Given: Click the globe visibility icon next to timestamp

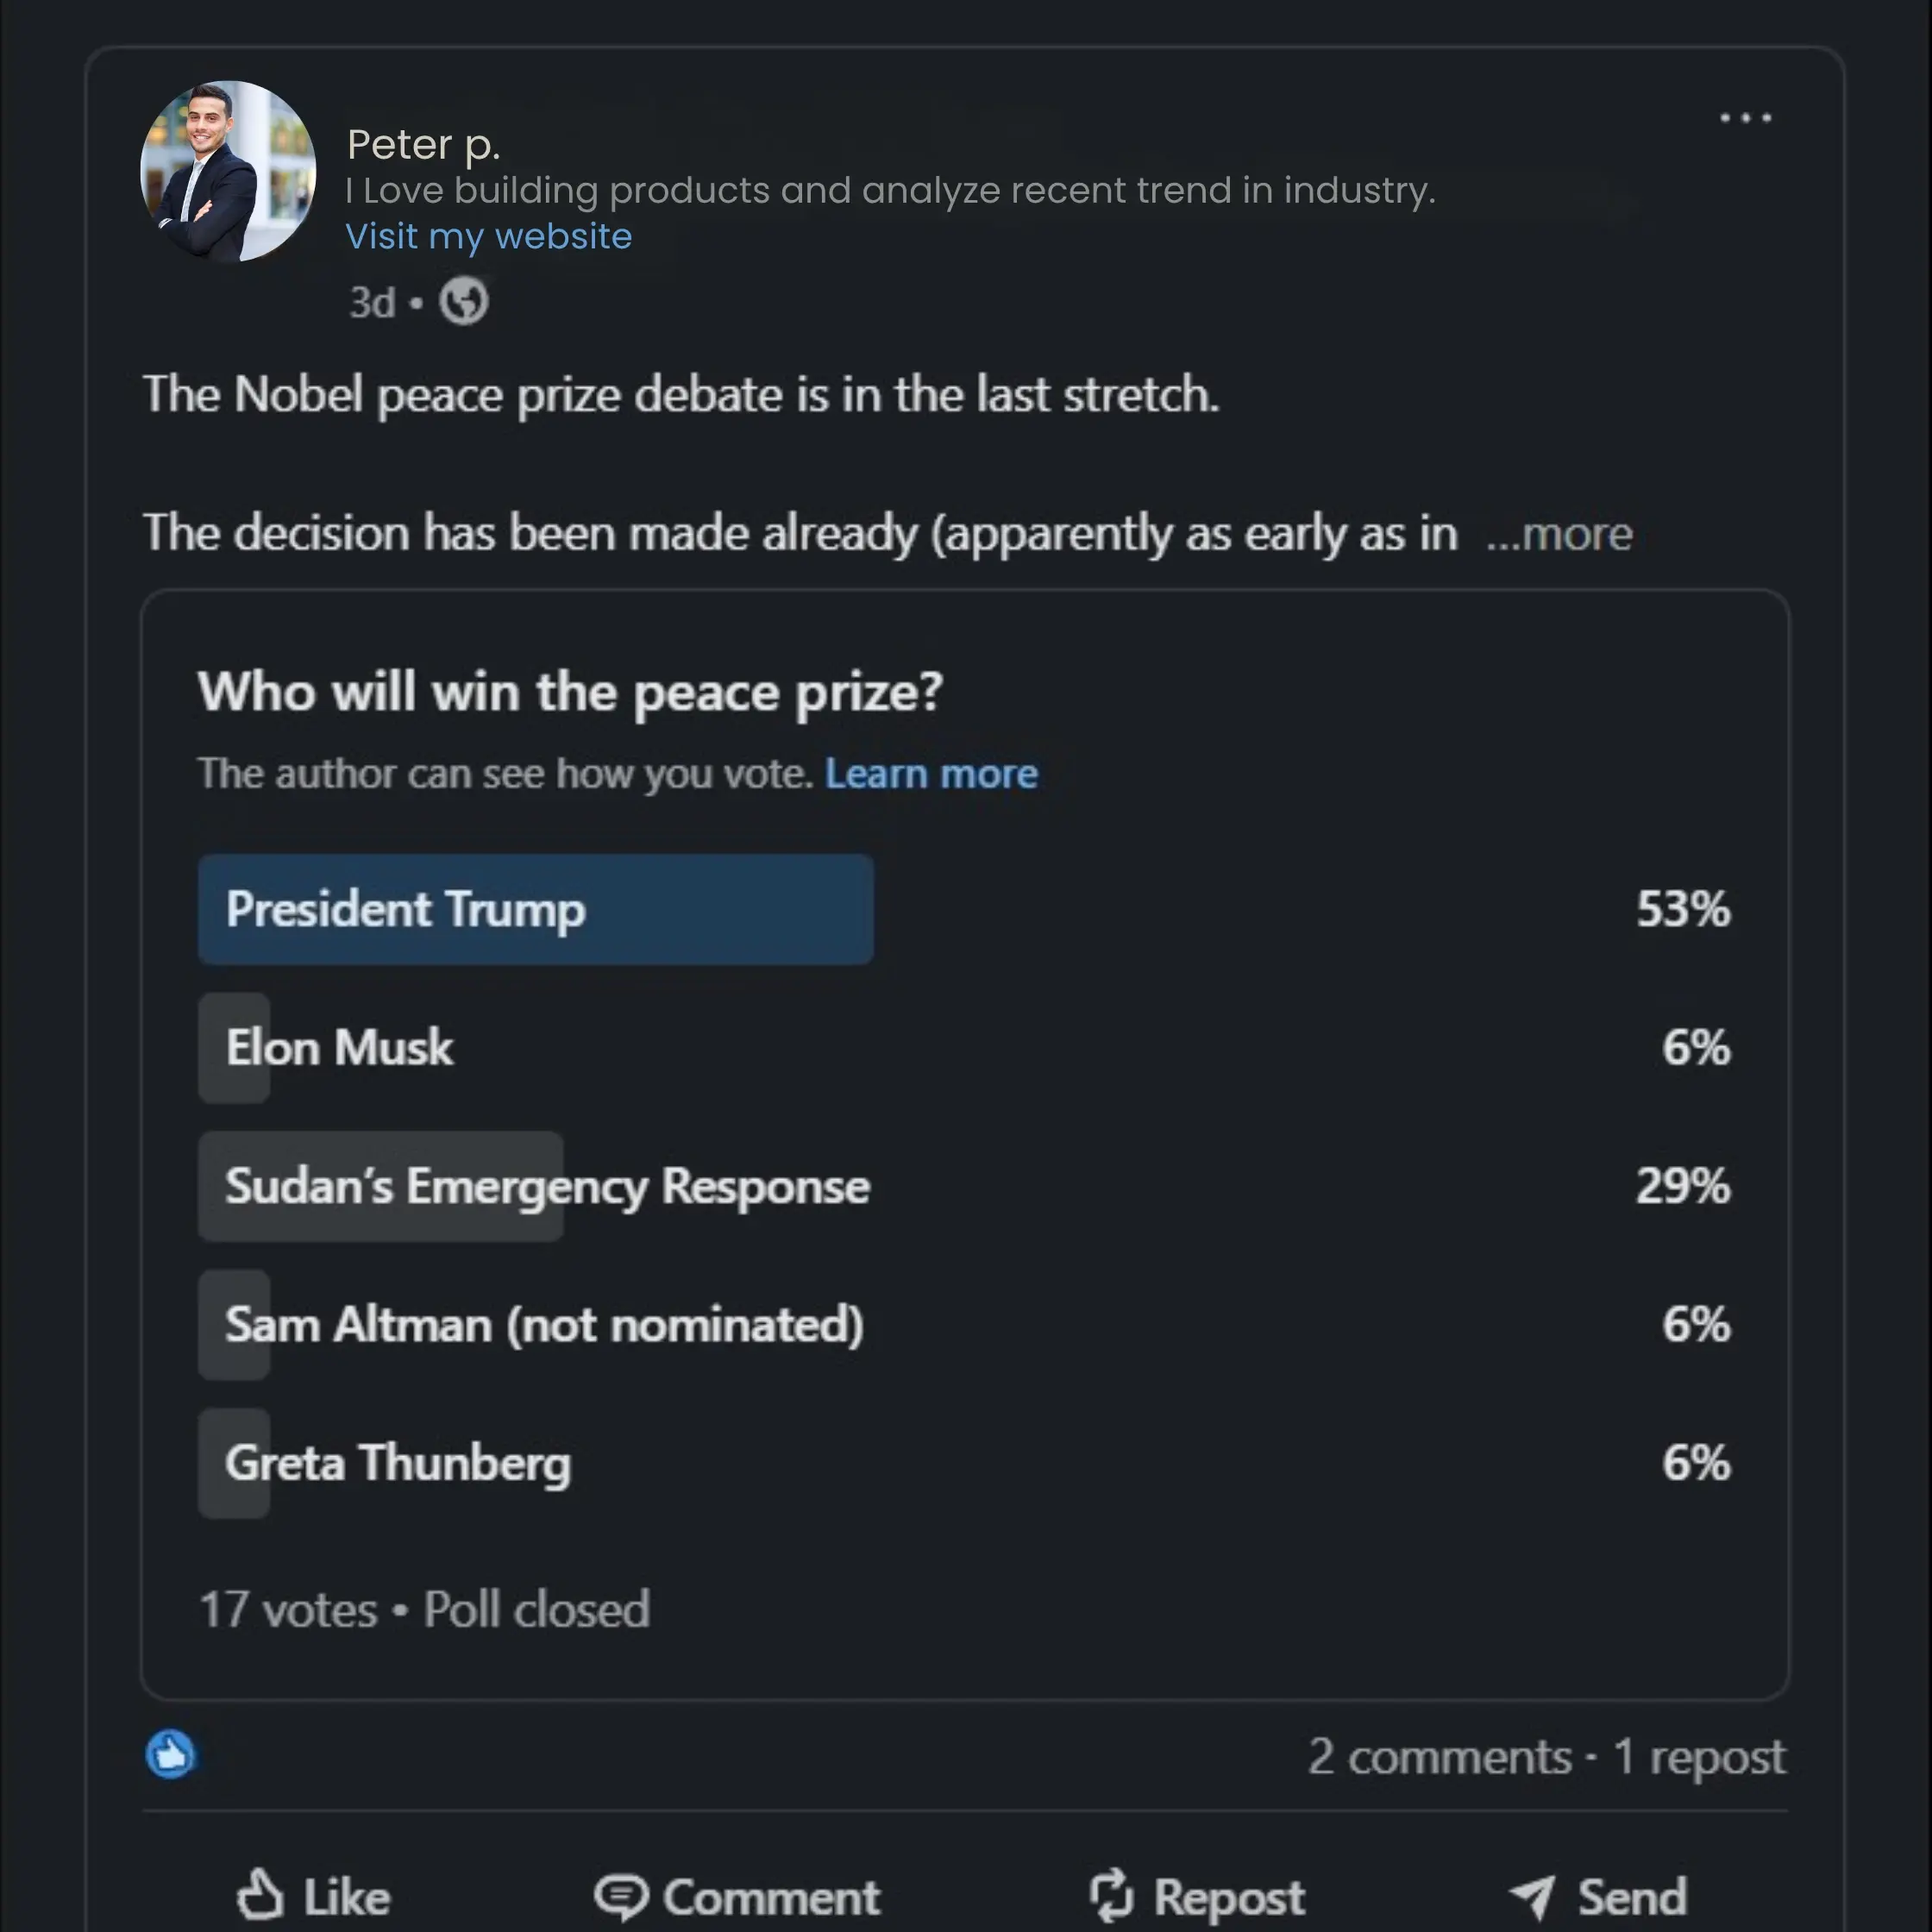Looking at the screenshot, I should [466, 302].
